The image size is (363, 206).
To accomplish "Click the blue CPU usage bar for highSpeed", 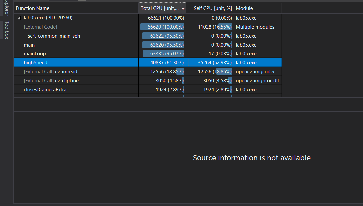I will coord(163,62).
